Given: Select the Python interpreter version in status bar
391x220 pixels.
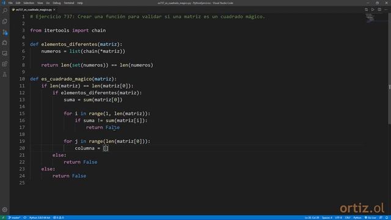Looking at the screenshot, I should pos(40,218).
